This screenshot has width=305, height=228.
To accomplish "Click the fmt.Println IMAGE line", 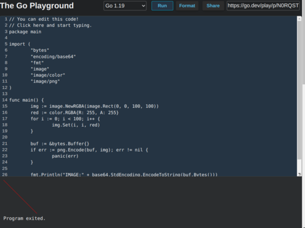I will [x=124, y=174].
